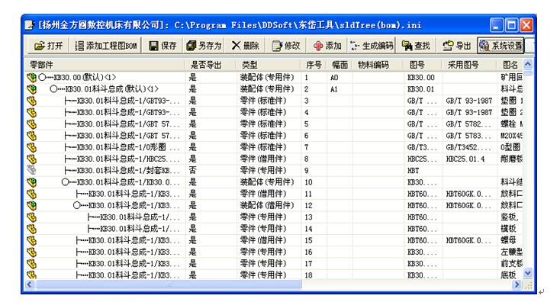Click the part icon of sequence 13 row
The height and width of the screenshot is (302, 560).
click(x=31, y=217)
